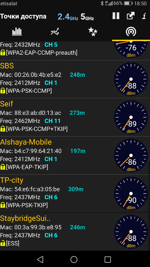This screenshot has width=150, height=267.
Task: Switch to the time graph tab
Action: (55, 32)
